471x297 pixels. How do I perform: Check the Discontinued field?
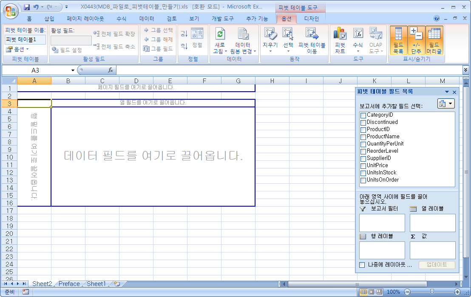point(363,122)
